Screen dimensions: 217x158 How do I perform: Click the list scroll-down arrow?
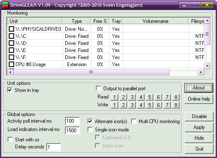point(207,66)
